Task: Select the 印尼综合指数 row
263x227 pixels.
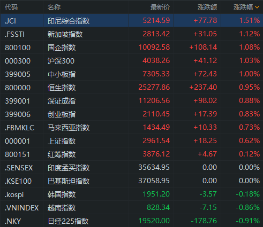Action: pos(131,20)
